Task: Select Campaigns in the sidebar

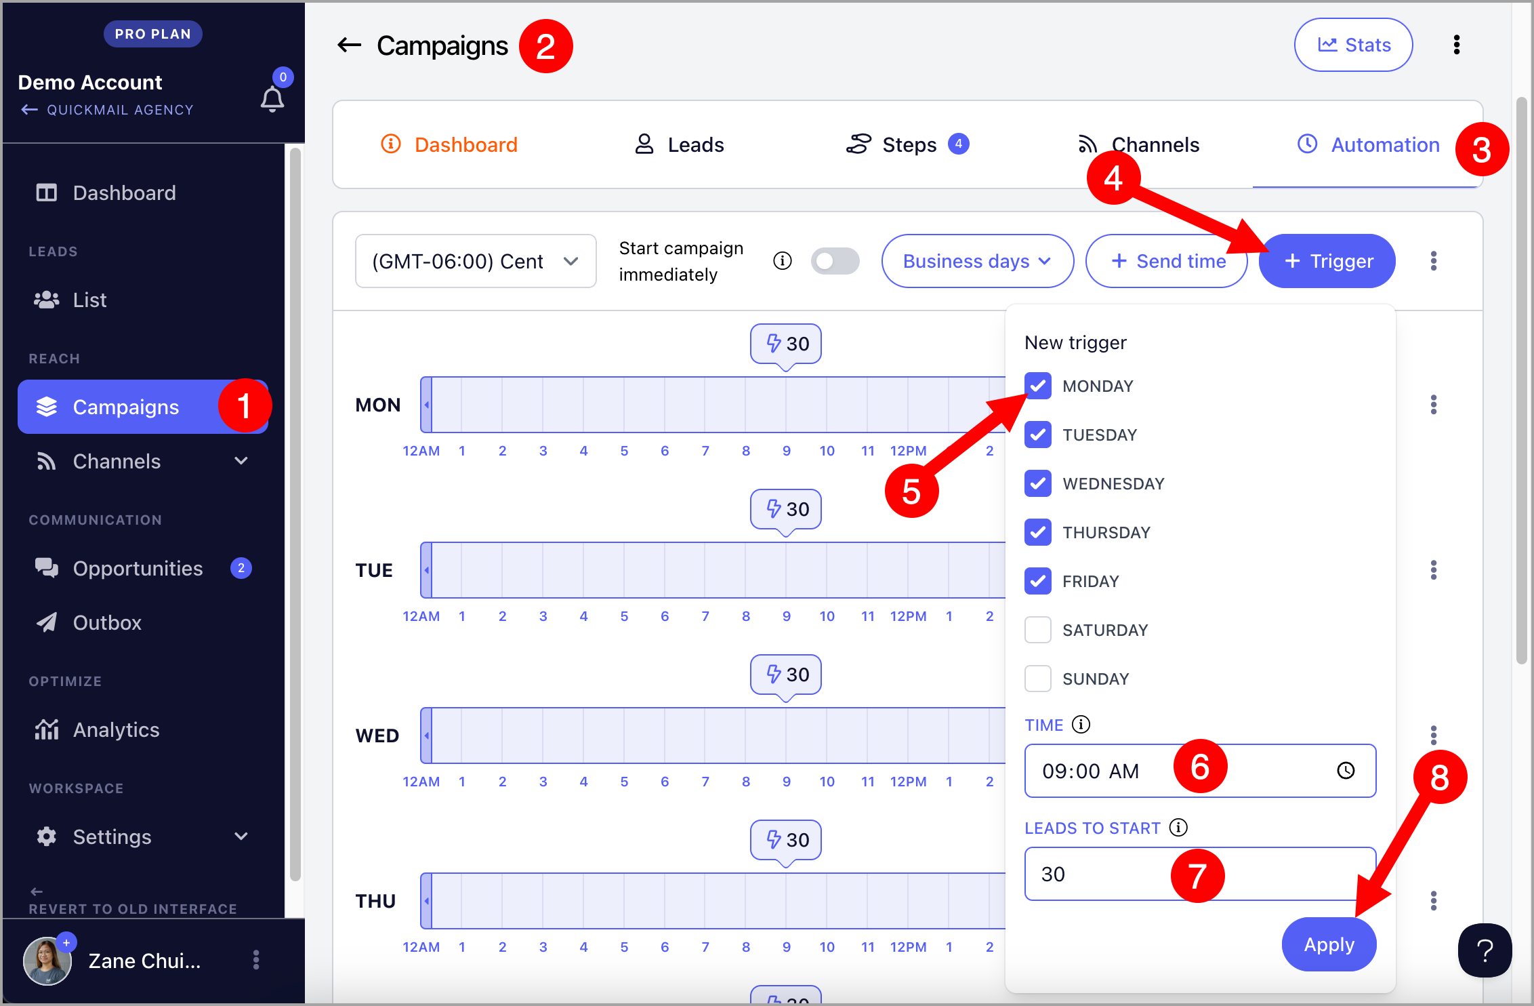Action: pos(144,407)
